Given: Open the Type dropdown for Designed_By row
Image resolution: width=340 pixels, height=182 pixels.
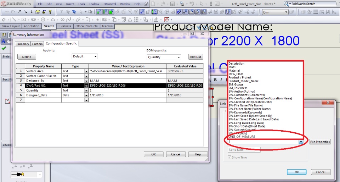Looking at the screenshot, I should 86,81.
